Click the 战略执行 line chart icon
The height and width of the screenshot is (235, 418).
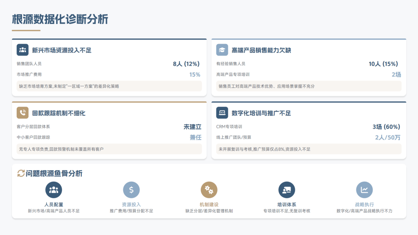click(x=364, y=190)
